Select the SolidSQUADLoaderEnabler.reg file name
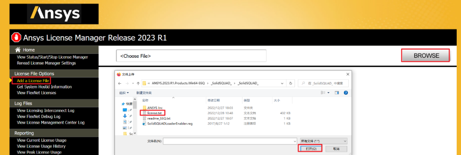 click(x=170, y=124)
